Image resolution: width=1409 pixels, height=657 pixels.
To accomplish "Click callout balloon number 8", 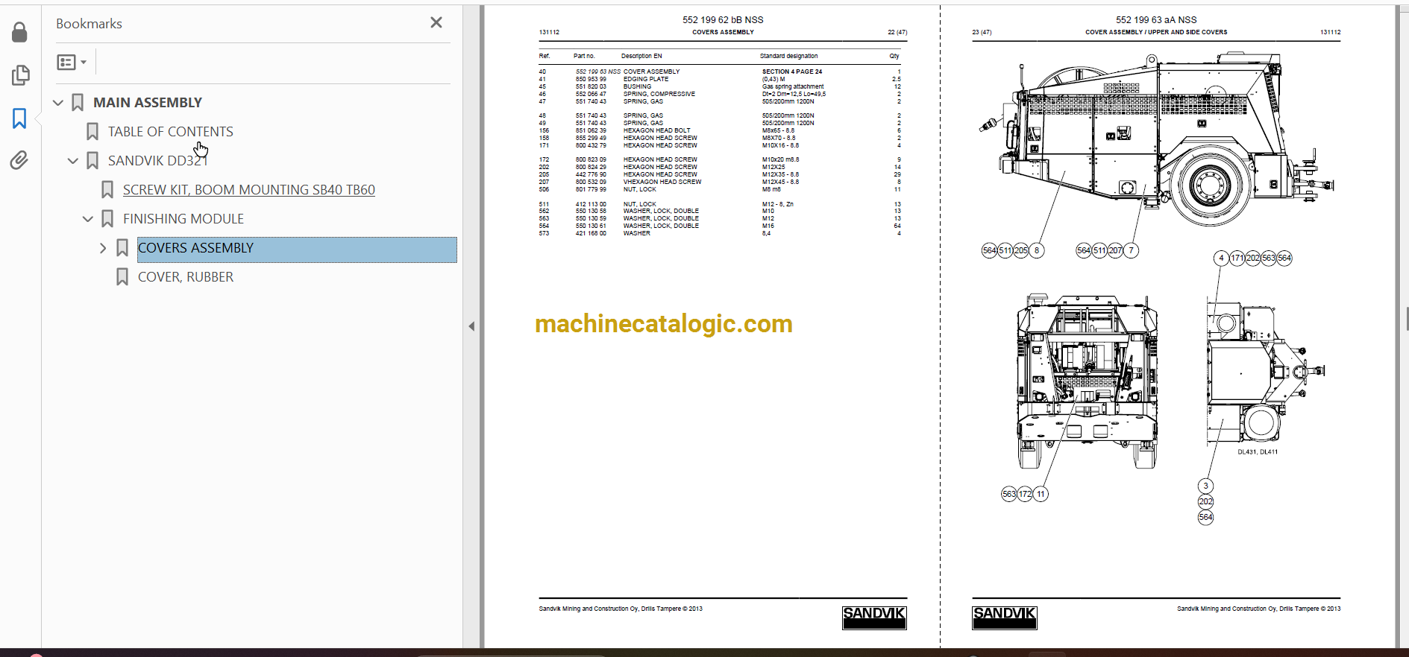I will point(1037,250).
